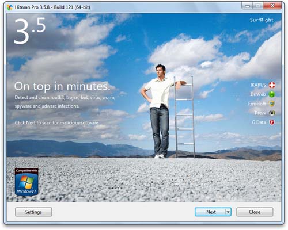288x230 pixels.
Task: Click 'Click Next to scan for malicious software' text
Action: click(57, 122)
